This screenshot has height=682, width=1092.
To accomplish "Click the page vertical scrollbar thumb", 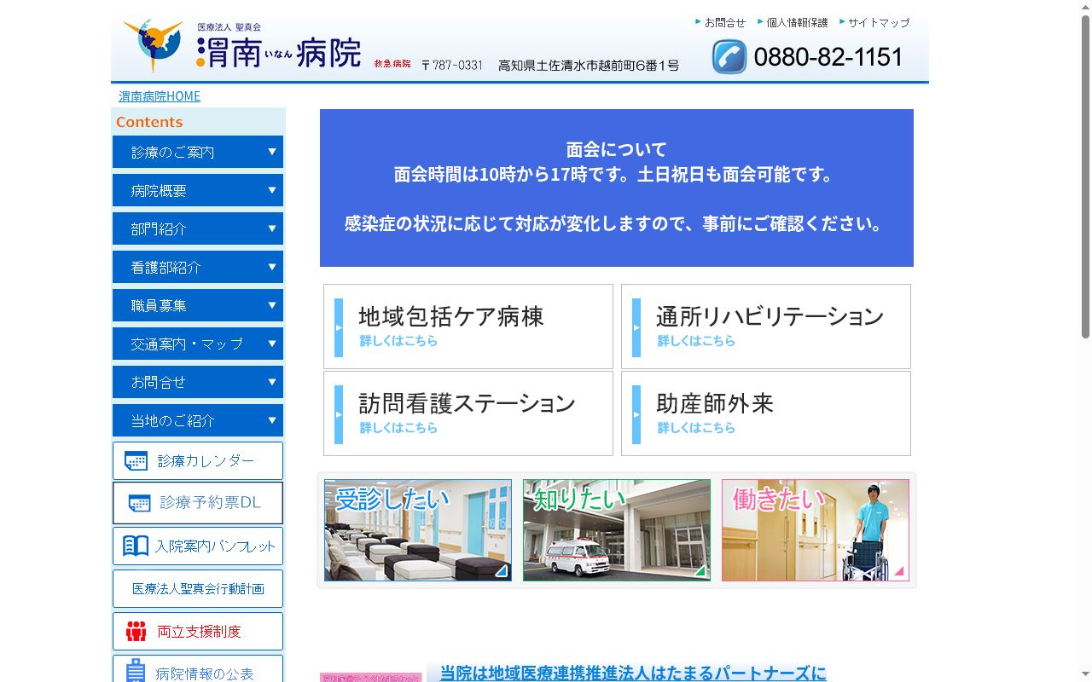I will tap(1085, 176).
